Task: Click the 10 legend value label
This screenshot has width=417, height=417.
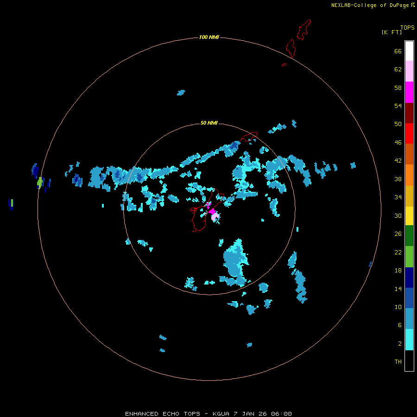Action: click(398, 307)
